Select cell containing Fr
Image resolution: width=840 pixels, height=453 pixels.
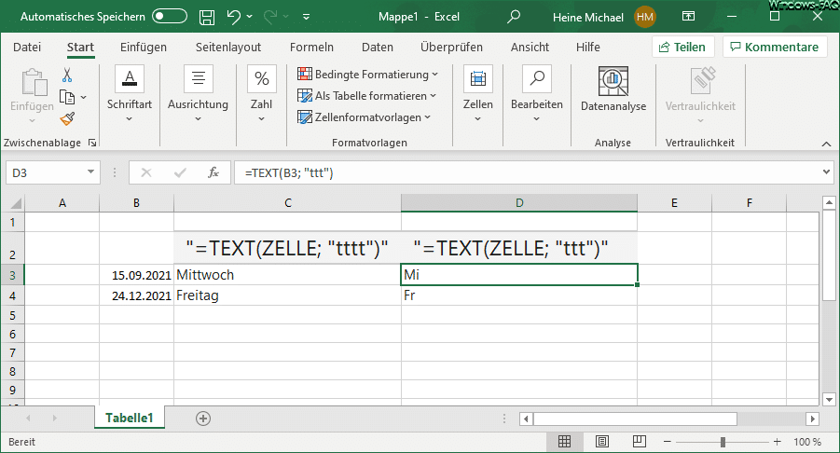click(x=519, y=295)
